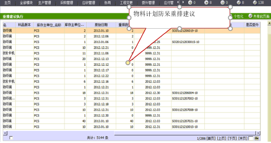Open 应收管理 module
Screen dimensions: 271x143
coord(89,2)
